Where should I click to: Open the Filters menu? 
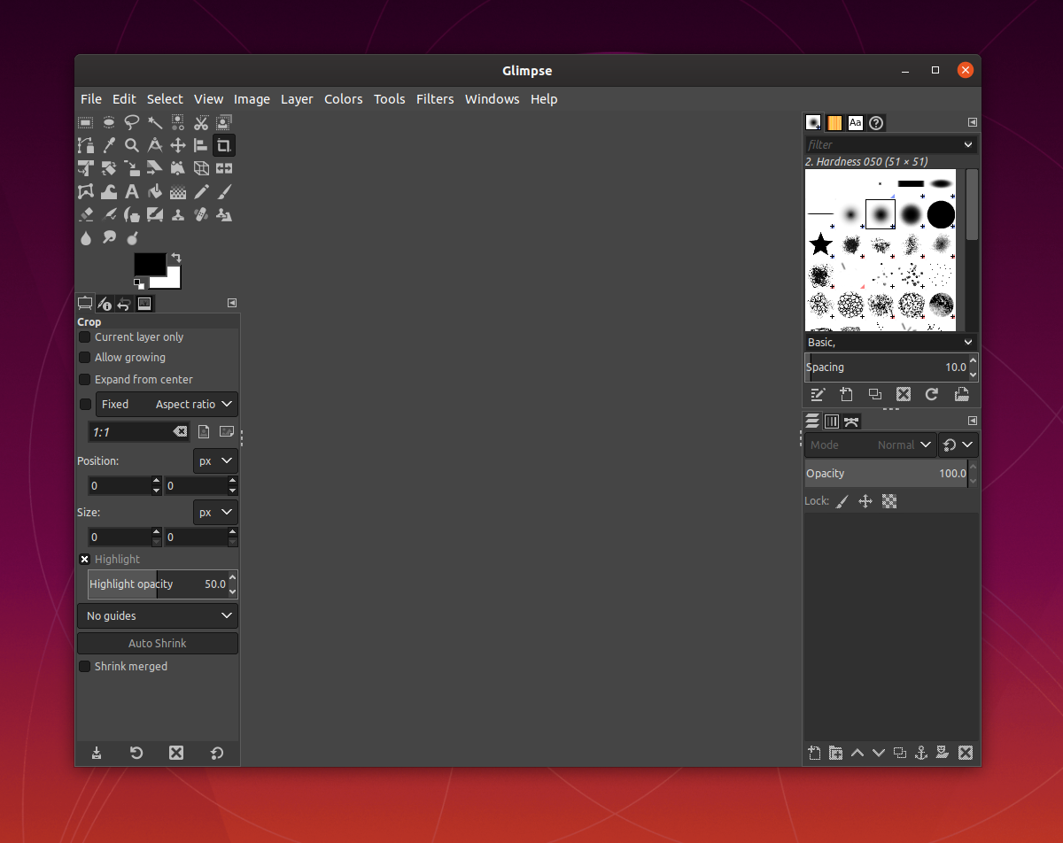tap(435, 99)
